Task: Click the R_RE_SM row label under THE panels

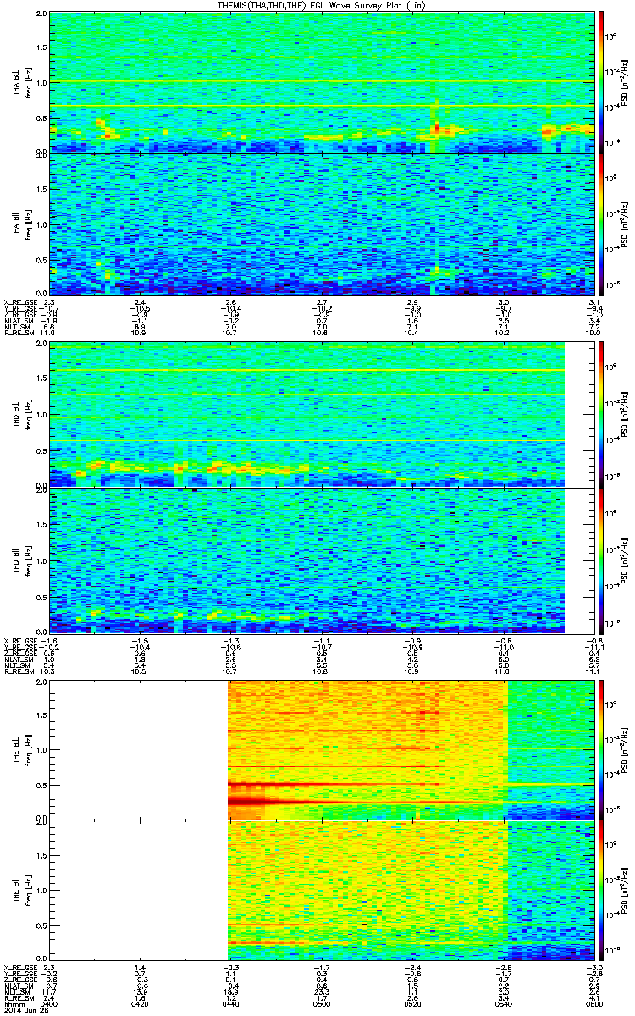Action: (x=20, y=997)
